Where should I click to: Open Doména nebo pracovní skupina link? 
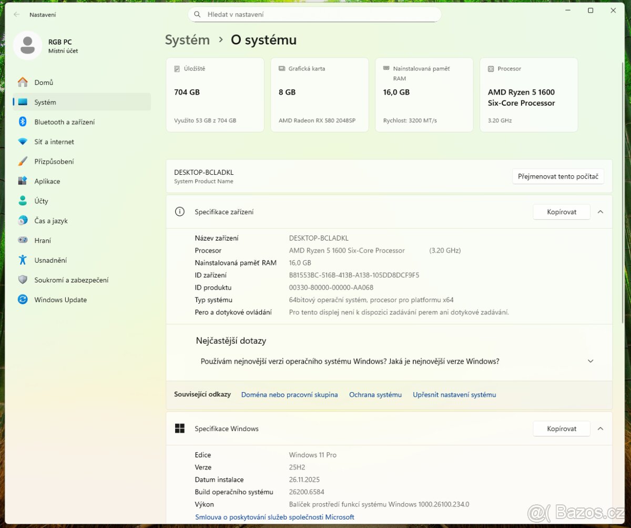coord(289,395)
